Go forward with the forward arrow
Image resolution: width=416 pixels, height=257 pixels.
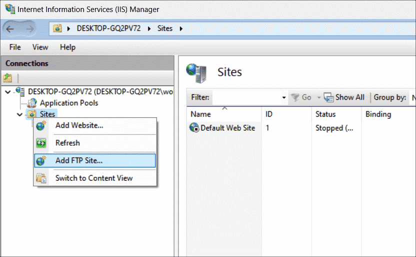click(x=29, y=29)
